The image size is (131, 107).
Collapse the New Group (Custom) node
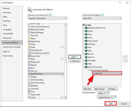(x=89, y=70)
